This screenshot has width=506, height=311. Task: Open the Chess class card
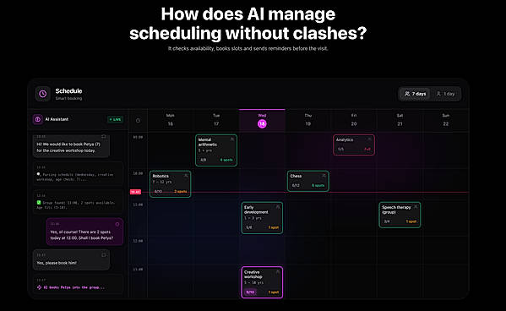[x=308, y=181]
